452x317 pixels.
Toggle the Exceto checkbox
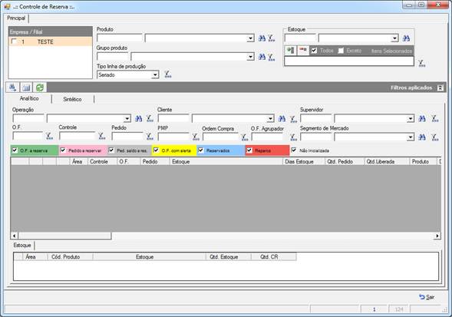coord(341,51)
